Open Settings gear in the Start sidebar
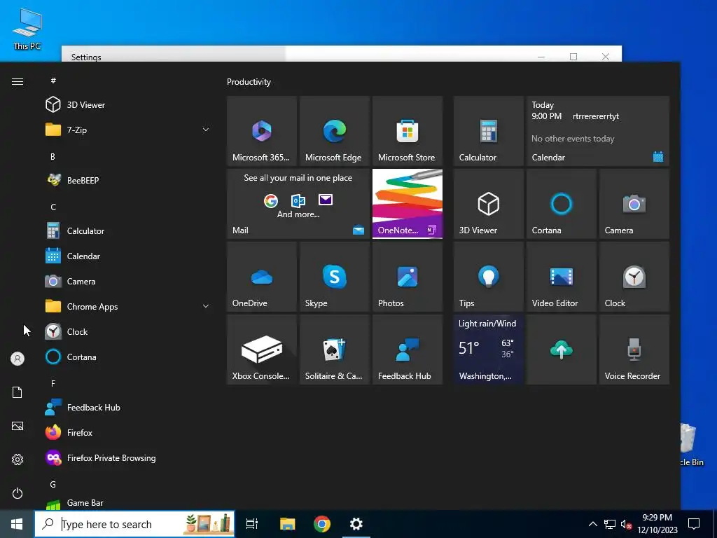The height and width of the screenshot is (538, 717). point(18,460)
